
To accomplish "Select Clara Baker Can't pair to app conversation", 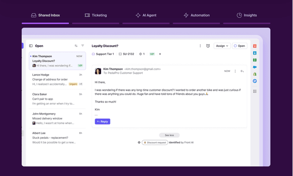I will (x=57, y=99).
